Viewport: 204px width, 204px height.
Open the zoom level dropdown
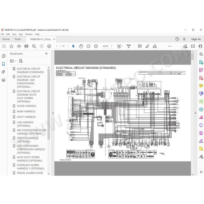tap(112, 46)
